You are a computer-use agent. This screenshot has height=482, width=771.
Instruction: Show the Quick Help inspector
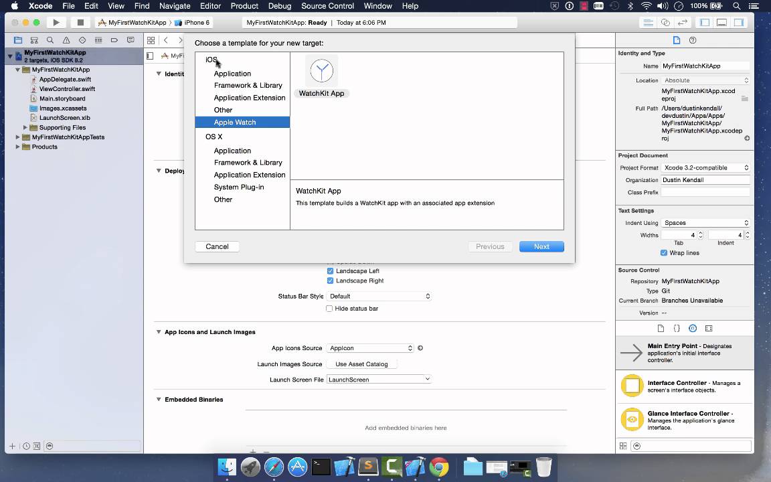tap(693, 40)
